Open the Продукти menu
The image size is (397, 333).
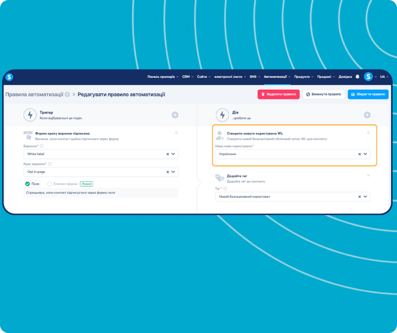click(x=304, y=76)
